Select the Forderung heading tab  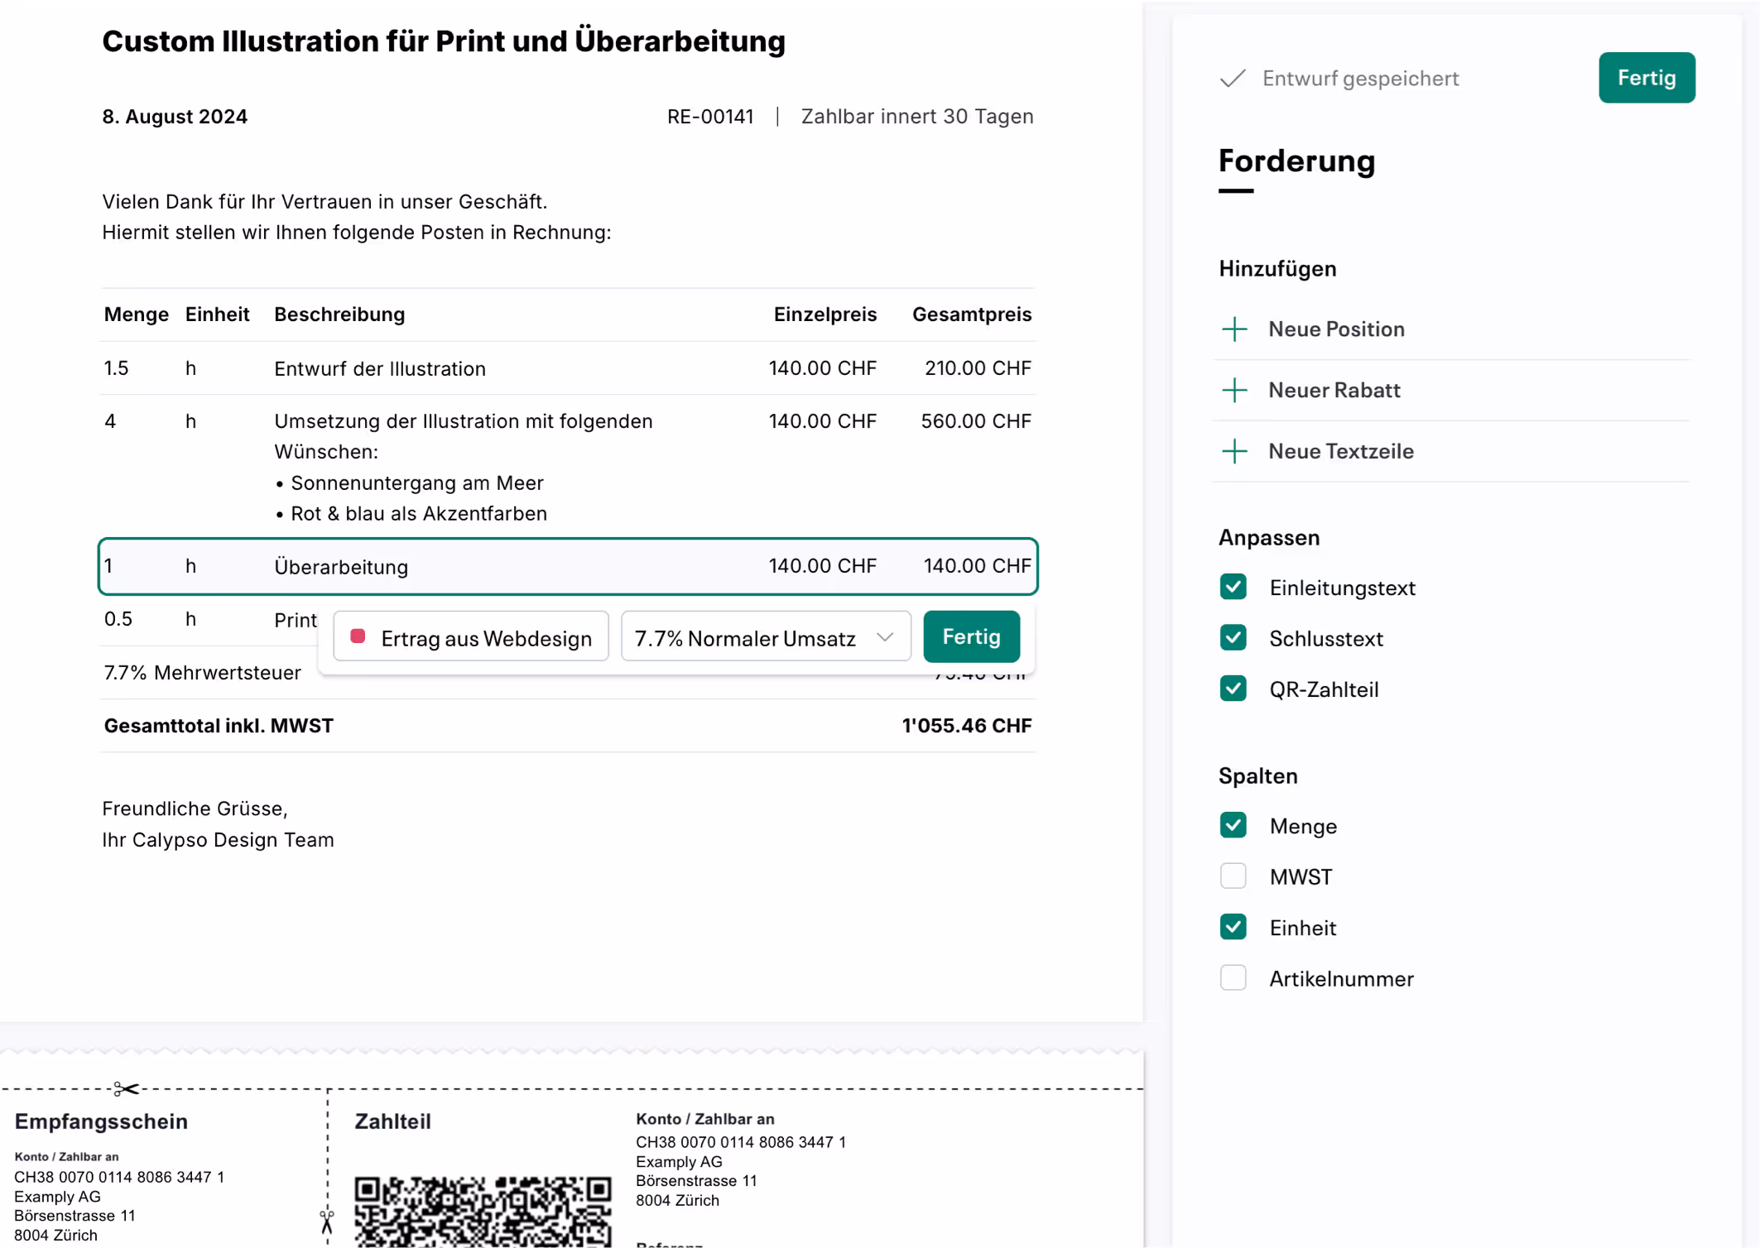click(x=1296, y=161)
